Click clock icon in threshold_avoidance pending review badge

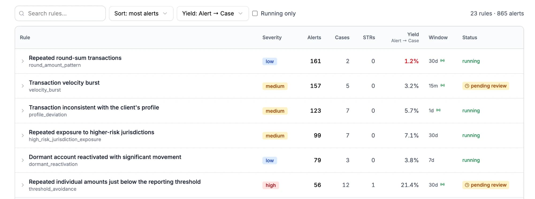click(467, 185)
